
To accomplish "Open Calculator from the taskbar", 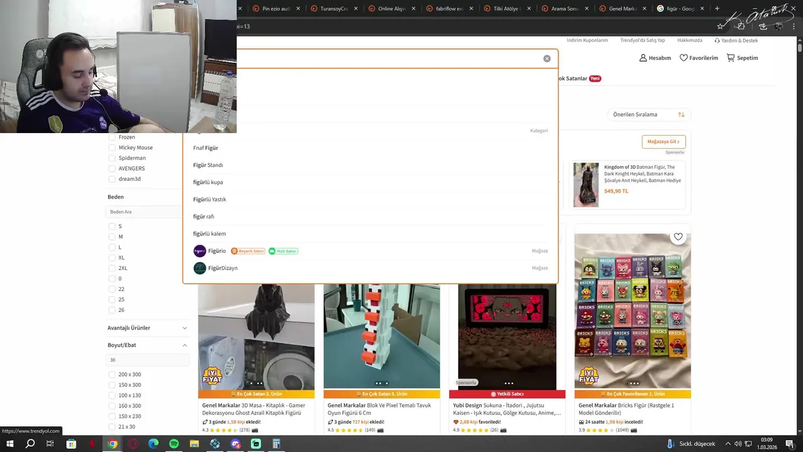I will pyautogui.click(x=277, y=444).
